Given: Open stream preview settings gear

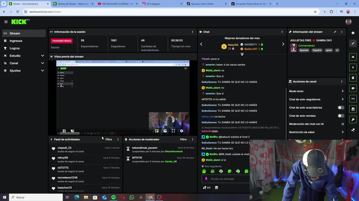Looking at the screenshot, I should [x=181, y=131].
